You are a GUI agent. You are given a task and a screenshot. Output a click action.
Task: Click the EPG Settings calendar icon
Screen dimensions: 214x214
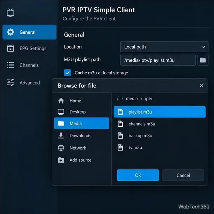pyautogui.click(x=11, y=48)
